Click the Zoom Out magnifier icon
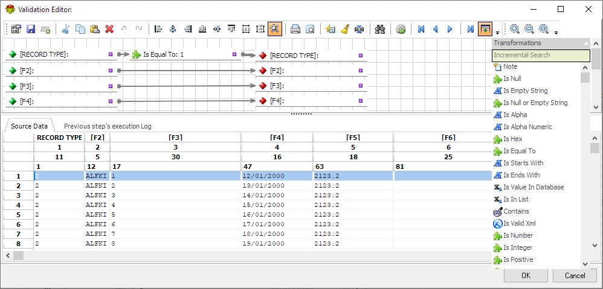Screen dimensions: 603x289 coord(529,29)
